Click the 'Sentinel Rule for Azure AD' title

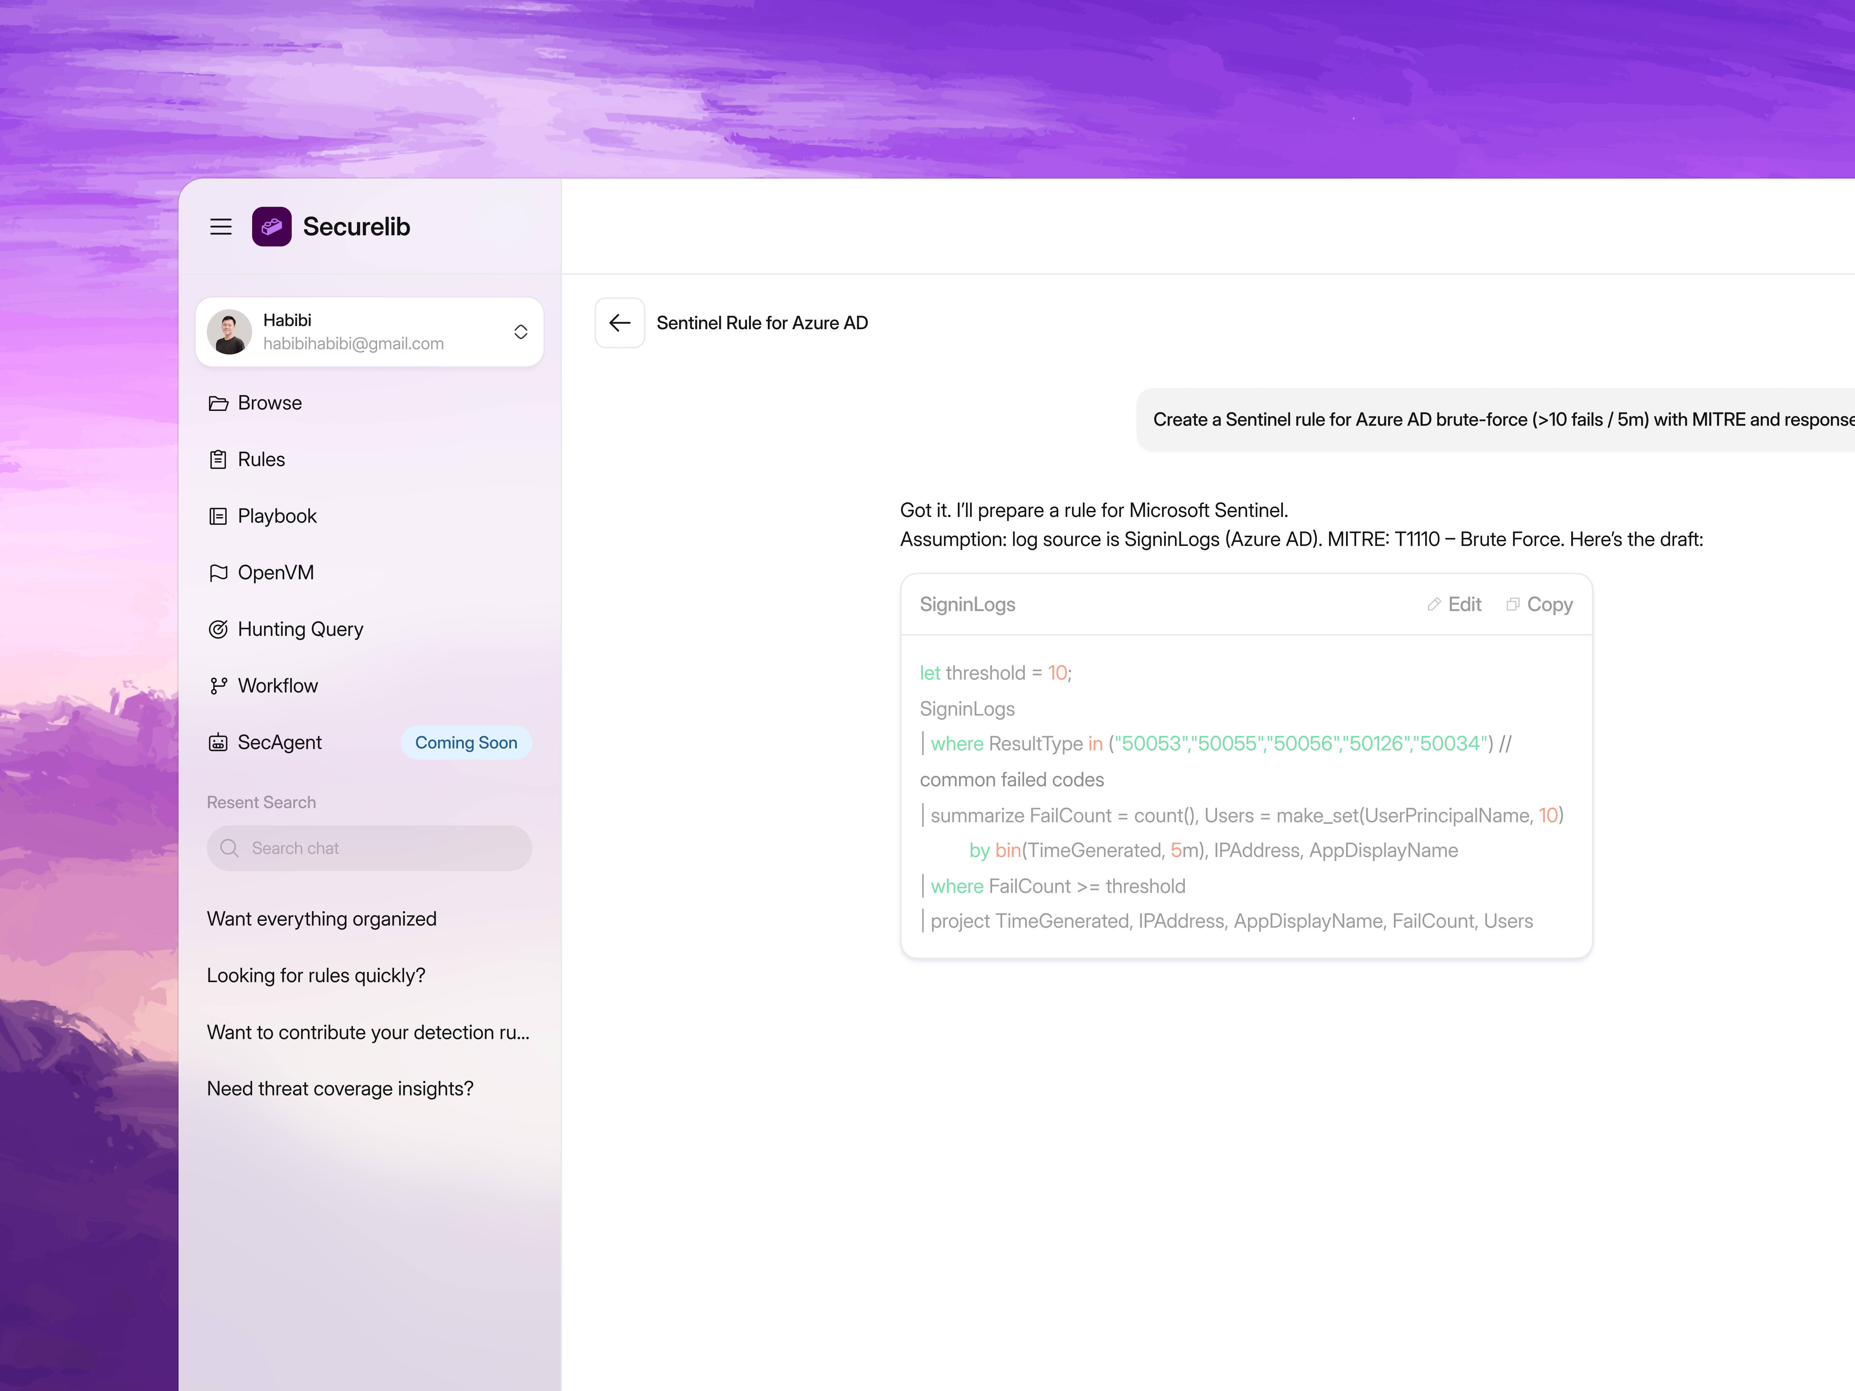point(762,323)
